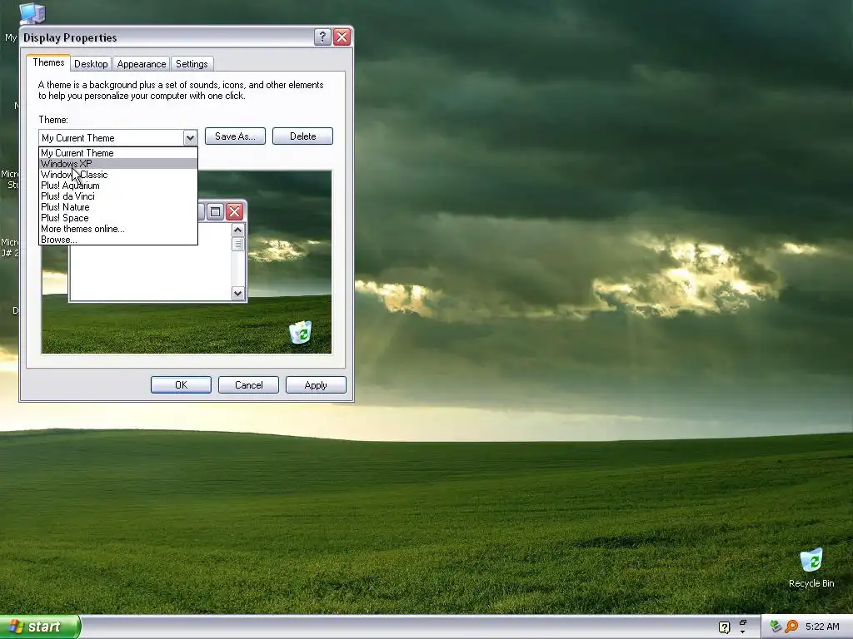Screen dimensions: 853x639
Task: Click the language bar help balloon icon
Action: click(x=724, y=627)
